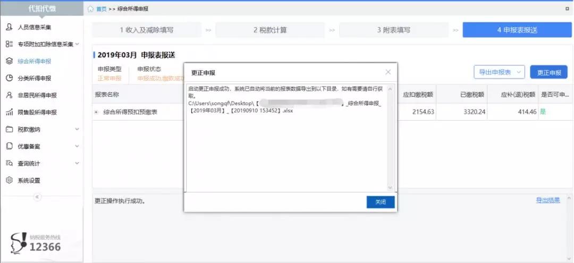
Task: Select step 3 附表填写
Action: click(393, 30)
